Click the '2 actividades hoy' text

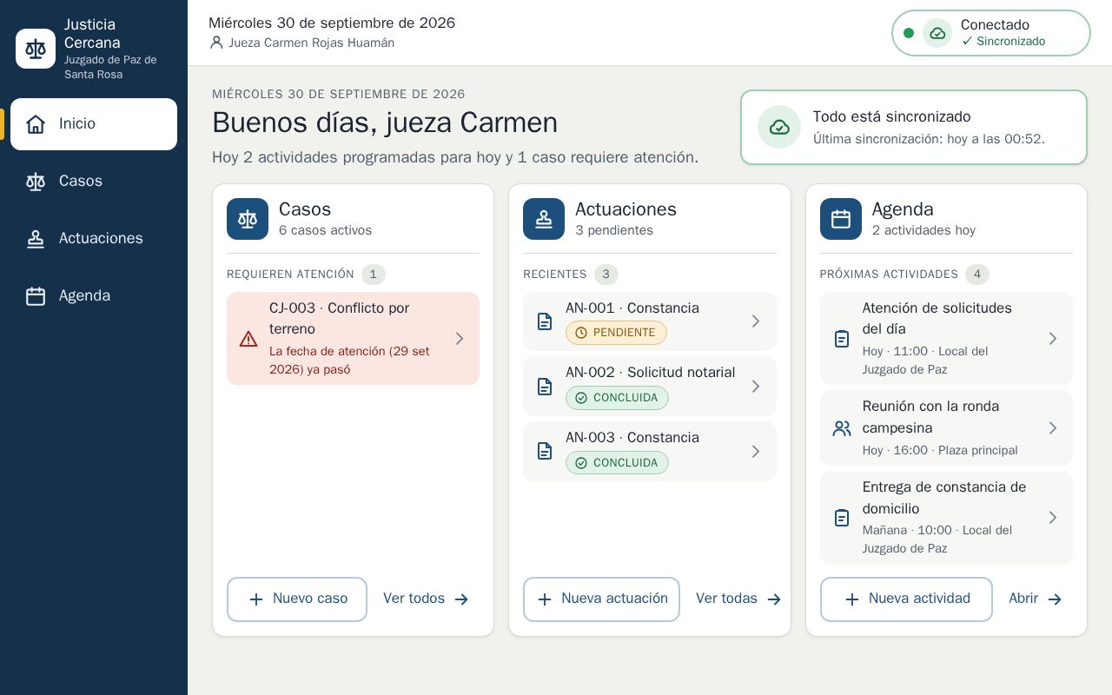click(x=923, y=230)
